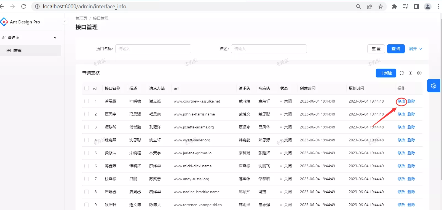The image size is (442, 210).
Task: Refresh the table with the reload icon
Action: click(x=402, y=73)
